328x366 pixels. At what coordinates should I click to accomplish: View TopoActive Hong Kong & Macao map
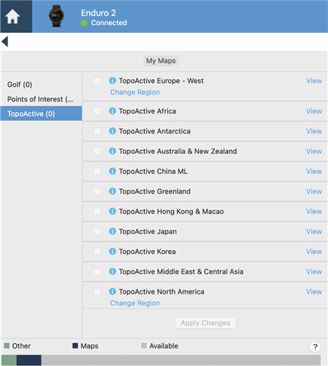(314, 211)
